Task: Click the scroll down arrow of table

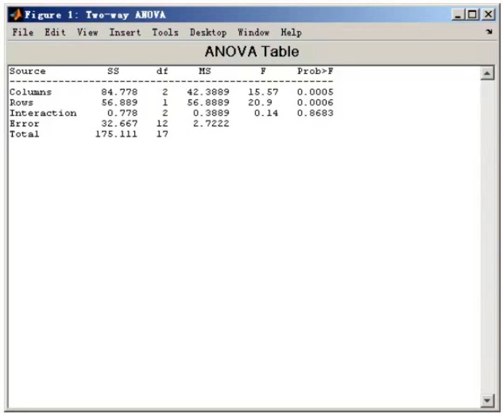Action: (487, 400)
